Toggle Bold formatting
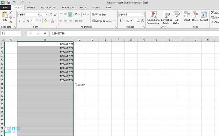Image resolution: width=219 pixels, height=136 pixels. (19, 21)
